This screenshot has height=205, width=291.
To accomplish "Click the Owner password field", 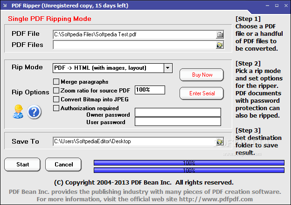I will (178, 112).
